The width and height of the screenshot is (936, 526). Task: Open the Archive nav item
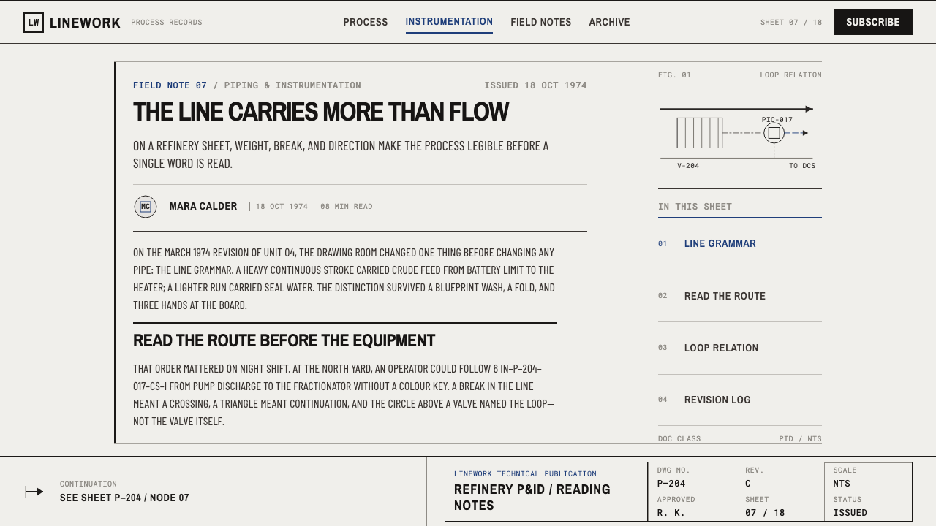pos(610,22)
